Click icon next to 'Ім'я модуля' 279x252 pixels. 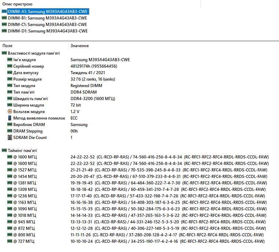[x=10, y=59]
